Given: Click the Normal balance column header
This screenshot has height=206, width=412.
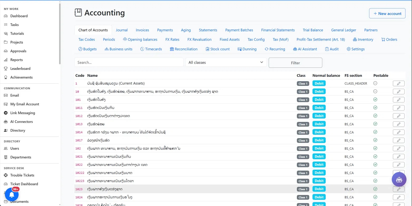Looking at the screenshot, I should (326, 75).
